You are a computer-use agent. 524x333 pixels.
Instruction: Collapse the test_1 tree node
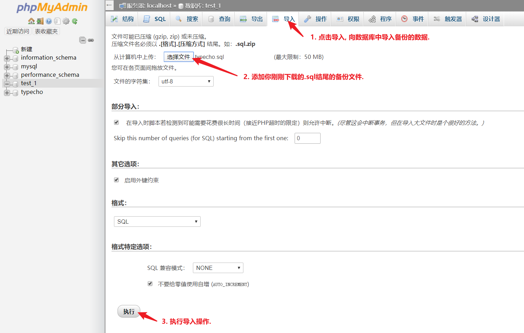tap(7, 84)
